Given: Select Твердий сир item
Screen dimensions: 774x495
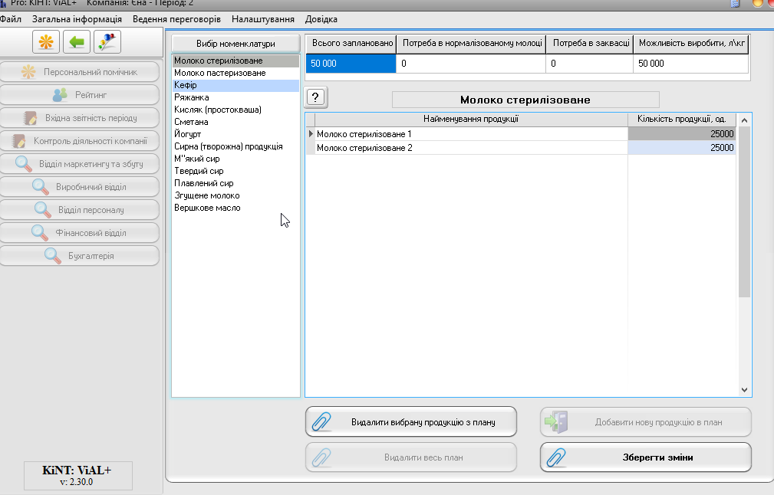Looking at the screenshot, I should click(x=236, y=171).
